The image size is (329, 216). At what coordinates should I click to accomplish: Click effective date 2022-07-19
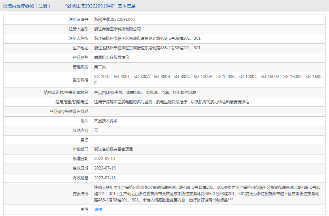coord(105,168)
